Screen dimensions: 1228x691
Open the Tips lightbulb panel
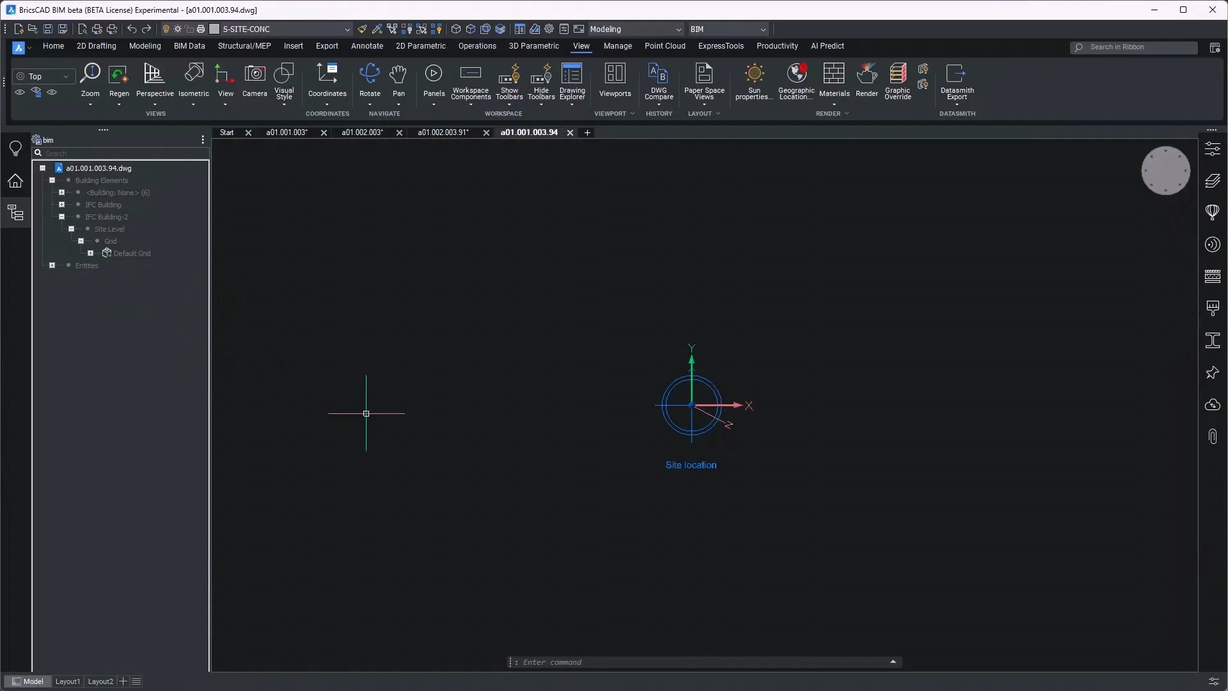(15, 148)
